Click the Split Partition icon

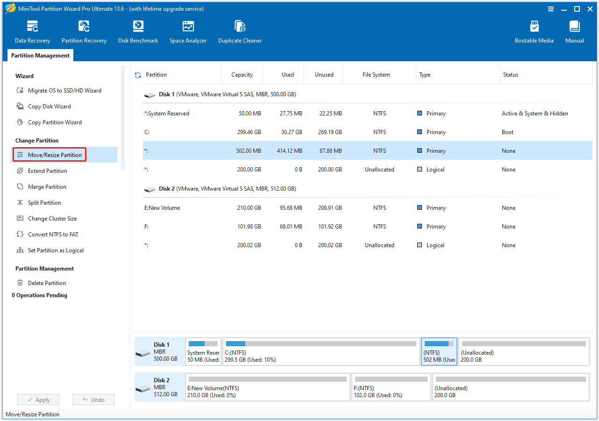click(20, 203)
